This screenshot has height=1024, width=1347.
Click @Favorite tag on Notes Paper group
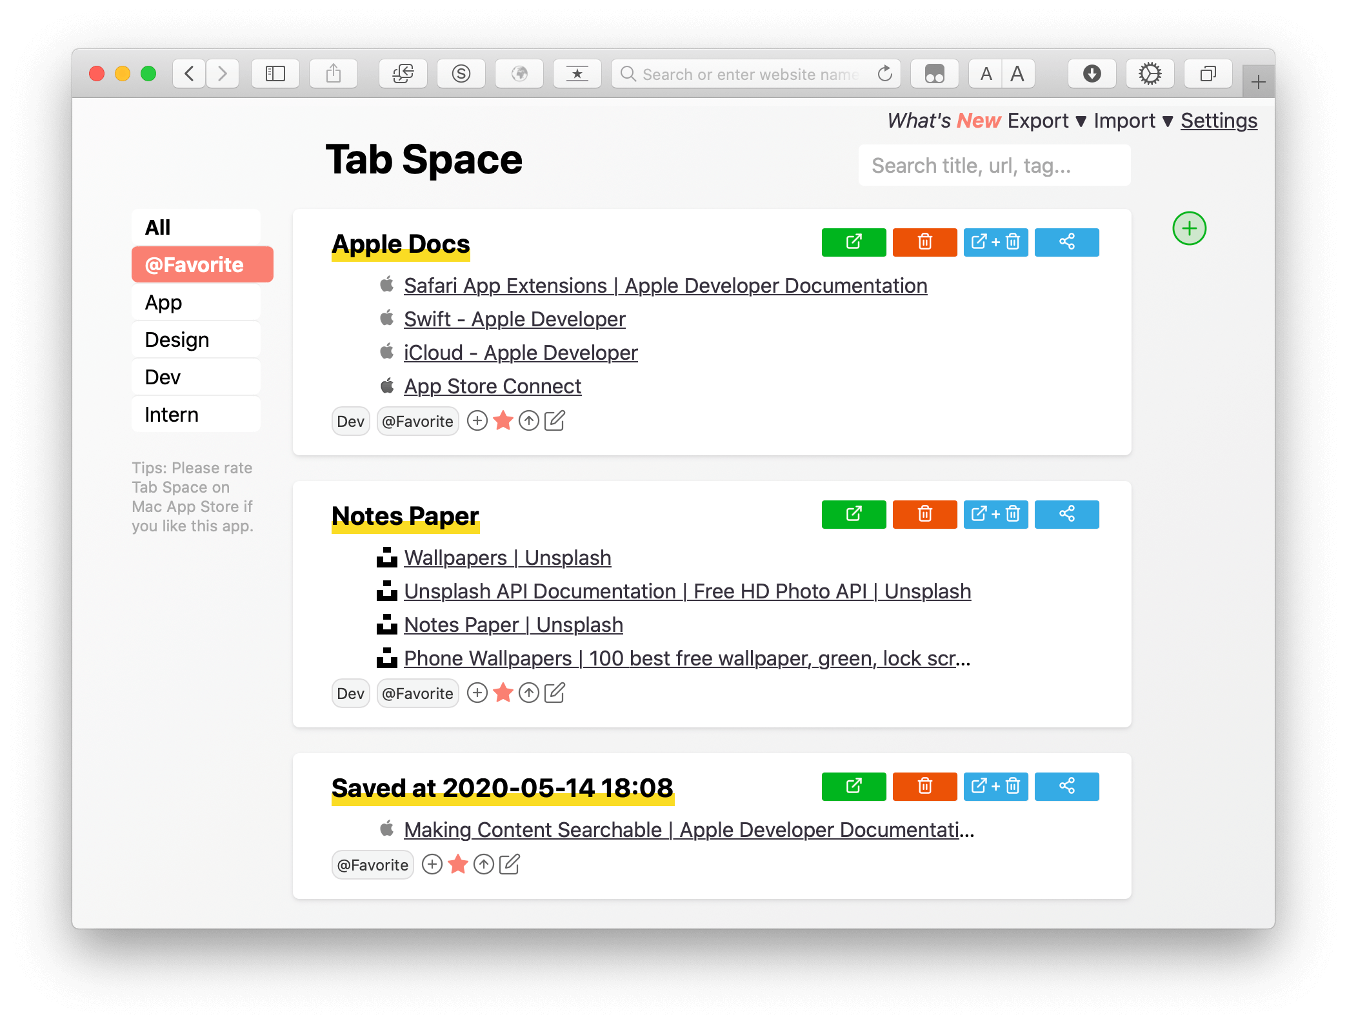pyautogui.click(x=417, y=694)
